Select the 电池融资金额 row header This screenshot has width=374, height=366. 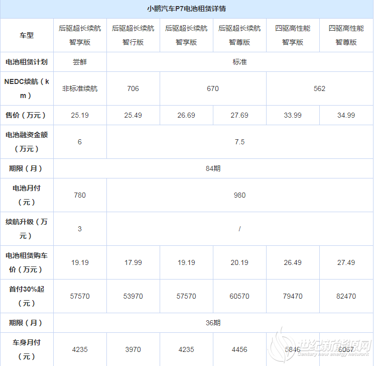(x=27, y=142)
